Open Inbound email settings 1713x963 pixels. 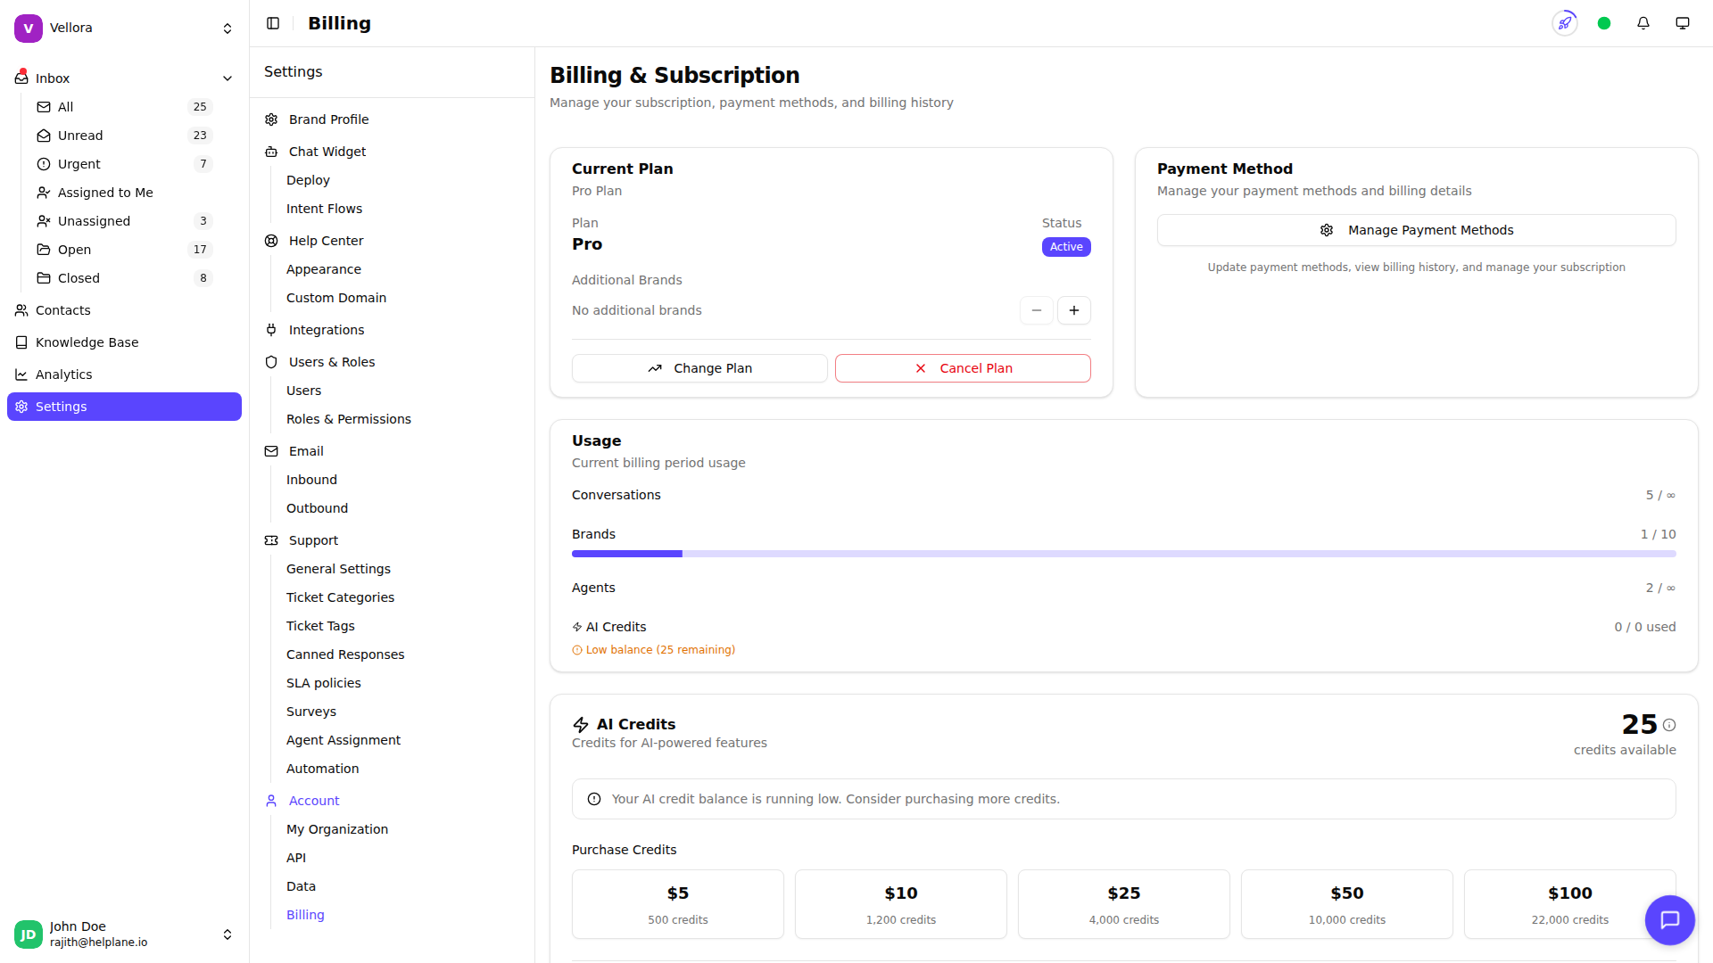click(x=312, y=480)
